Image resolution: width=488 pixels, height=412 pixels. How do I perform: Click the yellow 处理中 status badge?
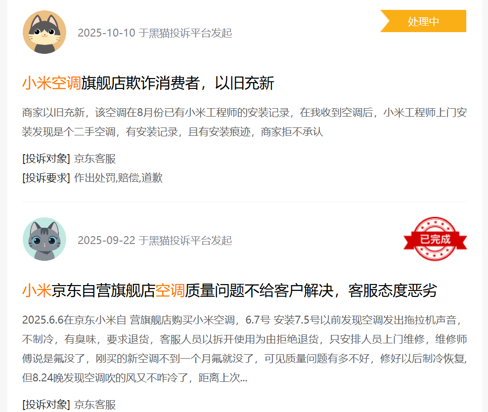(x=423, y=21)
